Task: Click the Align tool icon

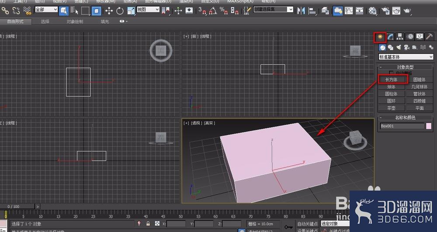Action: click(312, 11)
